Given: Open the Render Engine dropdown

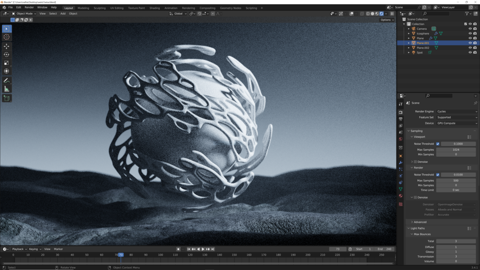Looking at the screenshot, I should [x=457, y=111].
